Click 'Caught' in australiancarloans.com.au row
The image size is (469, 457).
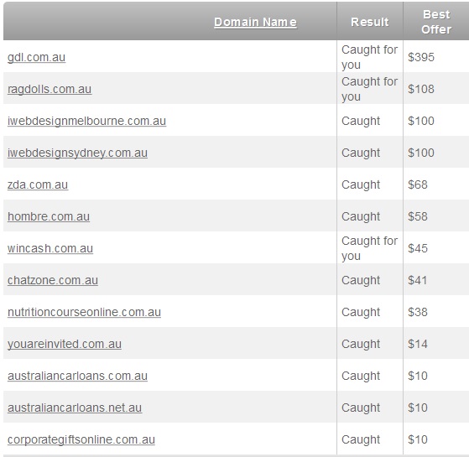(361, 376)
